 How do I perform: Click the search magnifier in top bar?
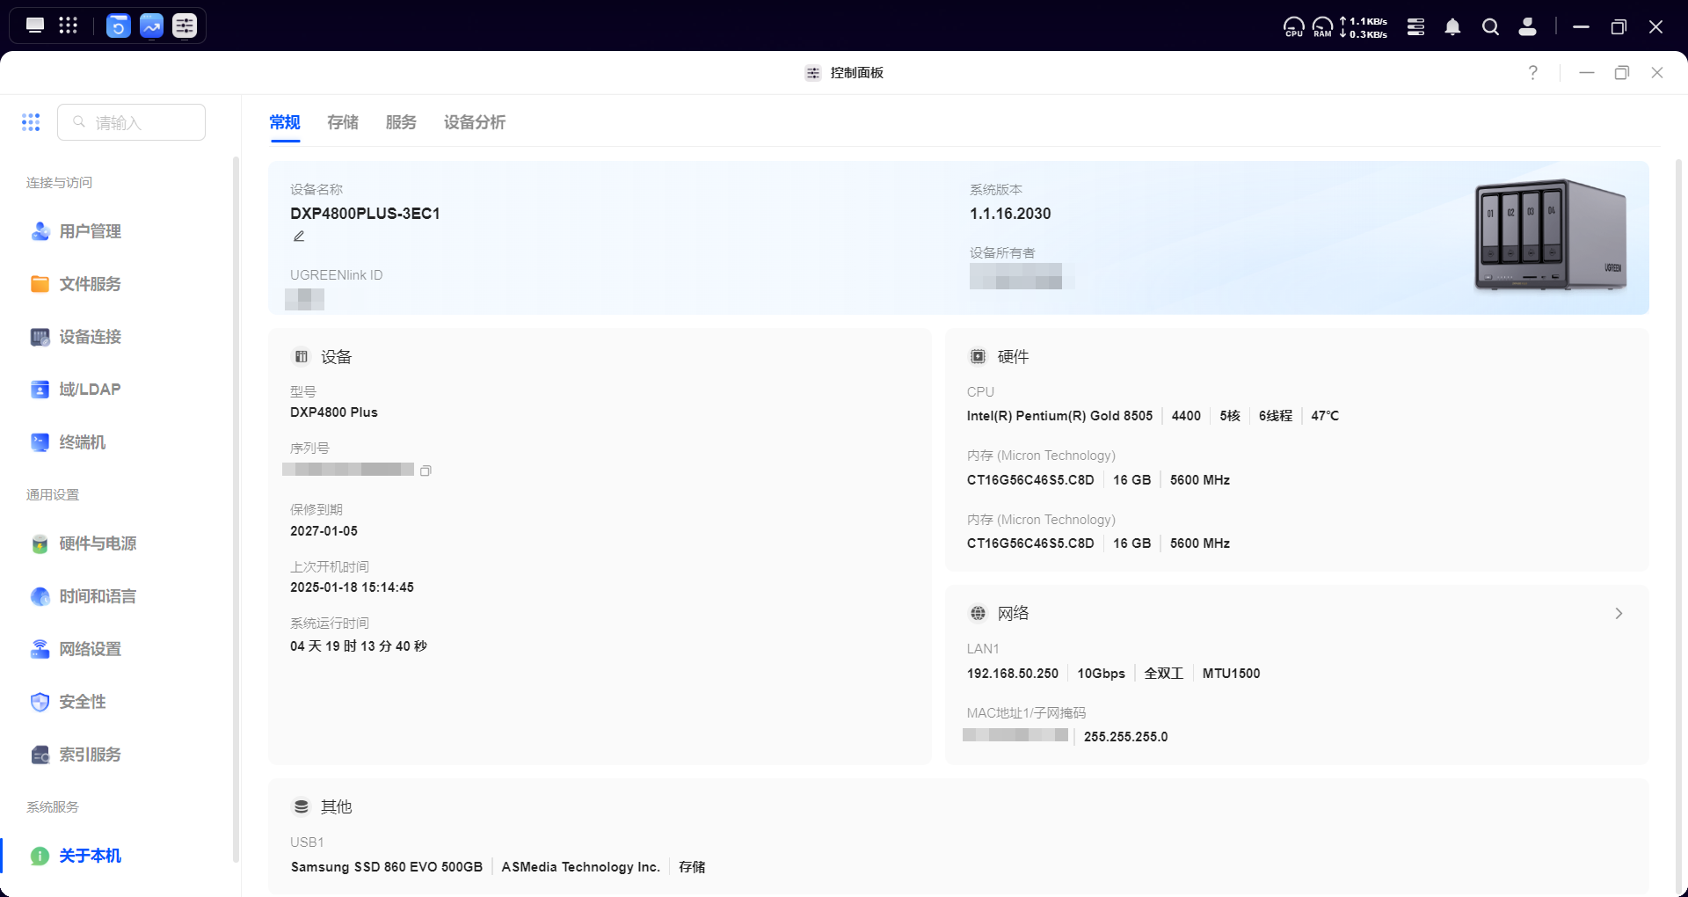click(x=1490, y=27)
